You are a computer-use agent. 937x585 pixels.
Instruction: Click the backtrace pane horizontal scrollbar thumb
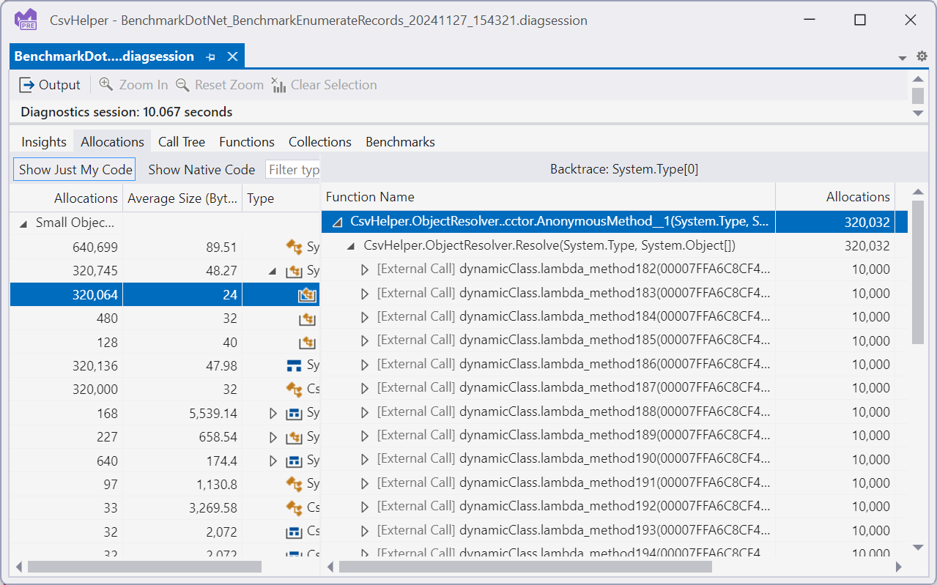[525, 567]
